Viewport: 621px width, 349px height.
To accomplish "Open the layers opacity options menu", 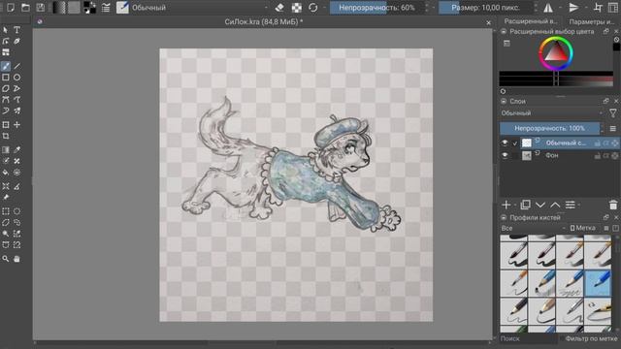I will click(612, 128).
